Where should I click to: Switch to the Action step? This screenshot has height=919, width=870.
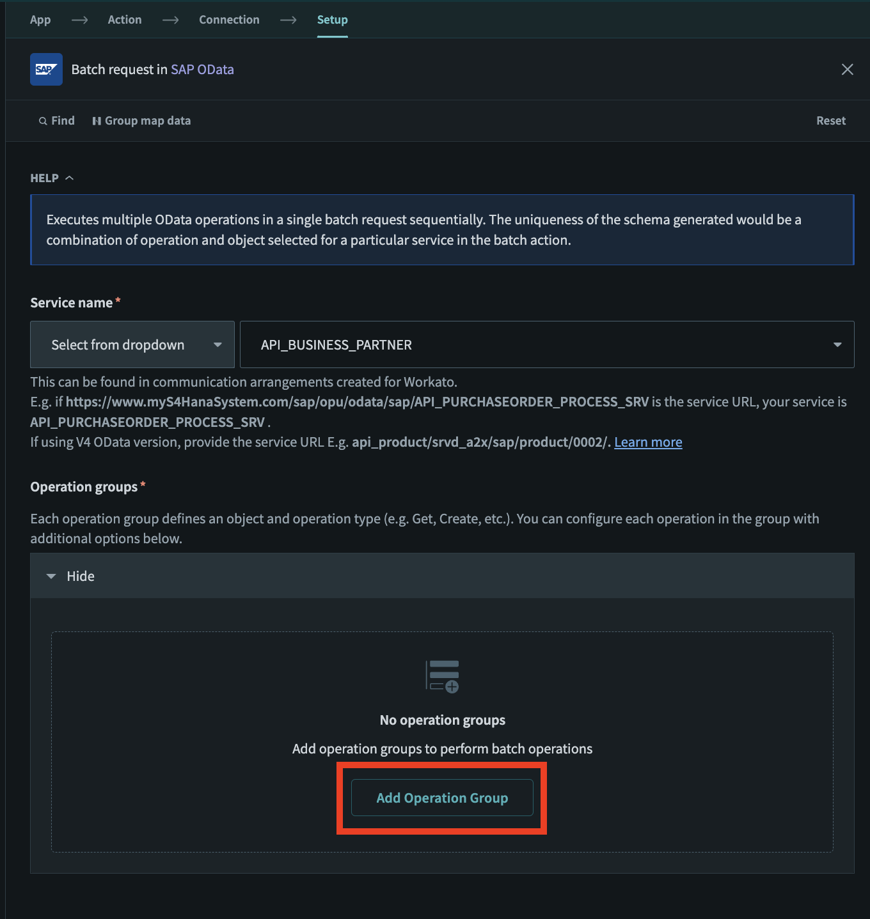(x=125, y=20)
